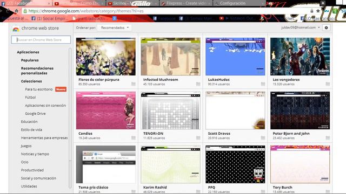
Task: Open the Colecciones section
Action: [x=31, y=81]
